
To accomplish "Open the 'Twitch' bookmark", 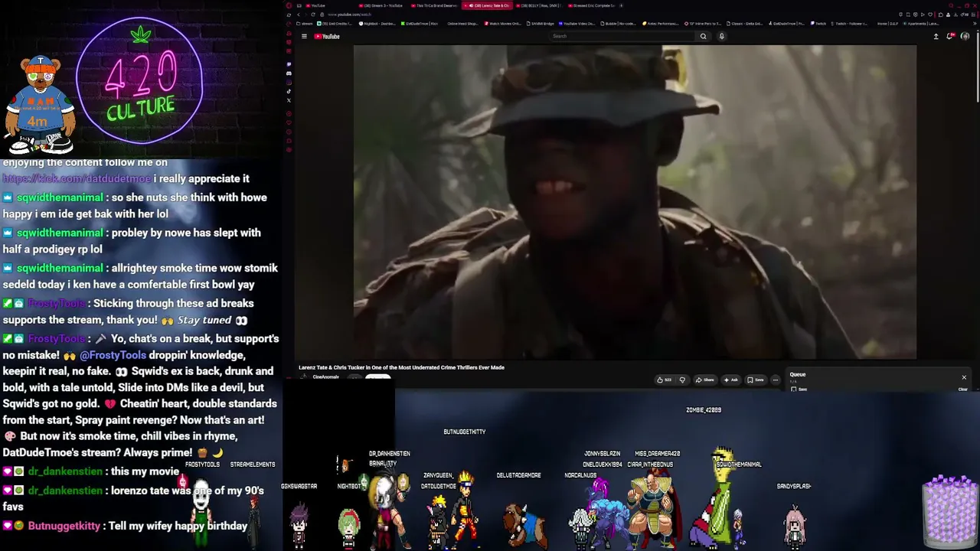I will click(819, 24).
